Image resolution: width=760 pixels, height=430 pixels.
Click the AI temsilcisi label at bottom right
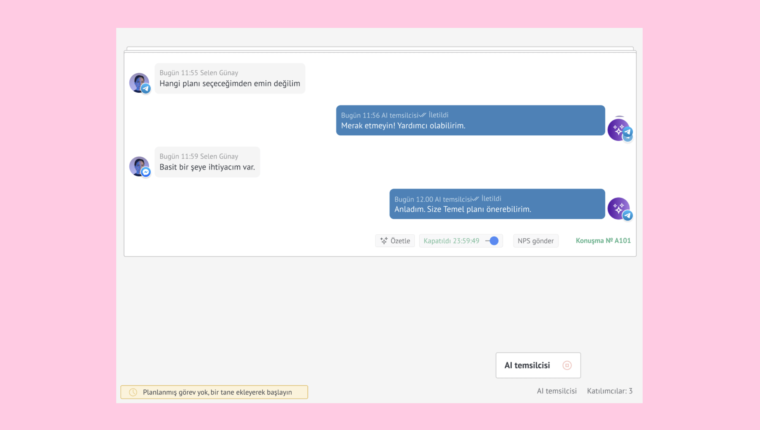click(556, 391)
